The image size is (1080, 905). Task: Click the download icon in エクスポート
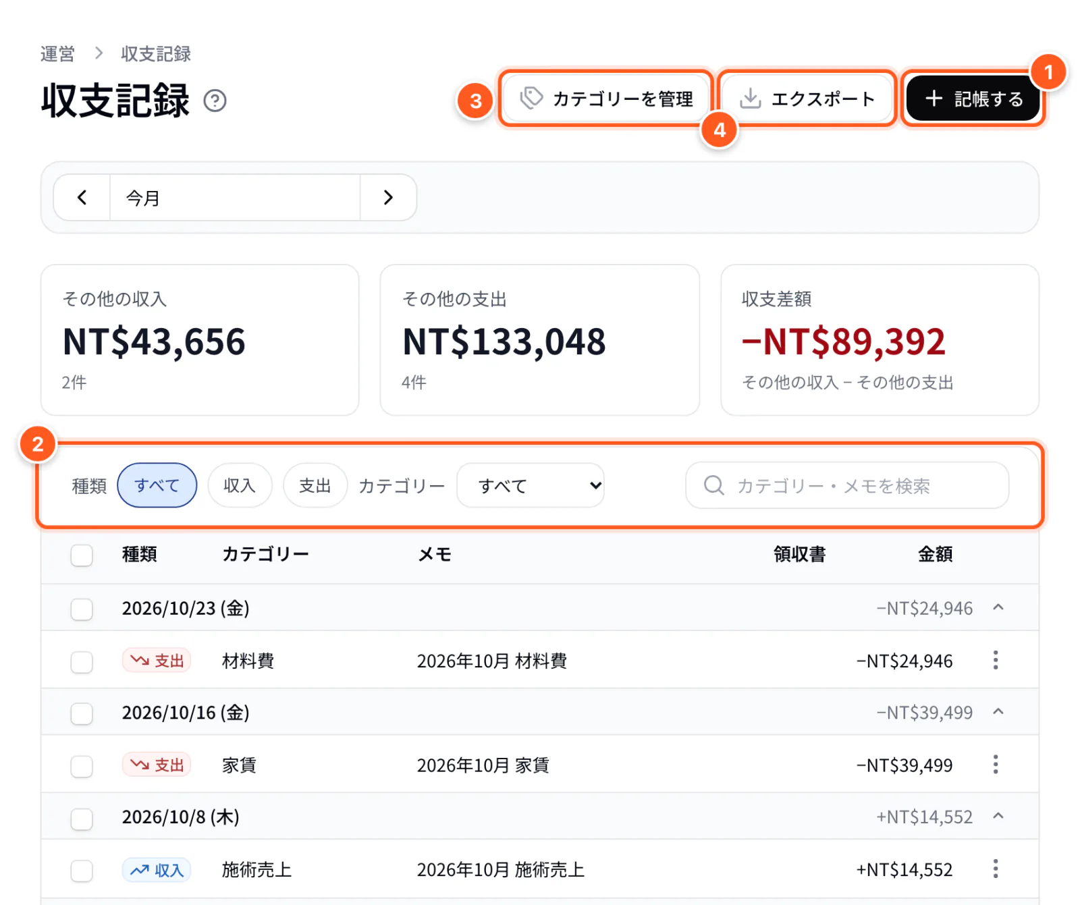(x=750, y=99)
